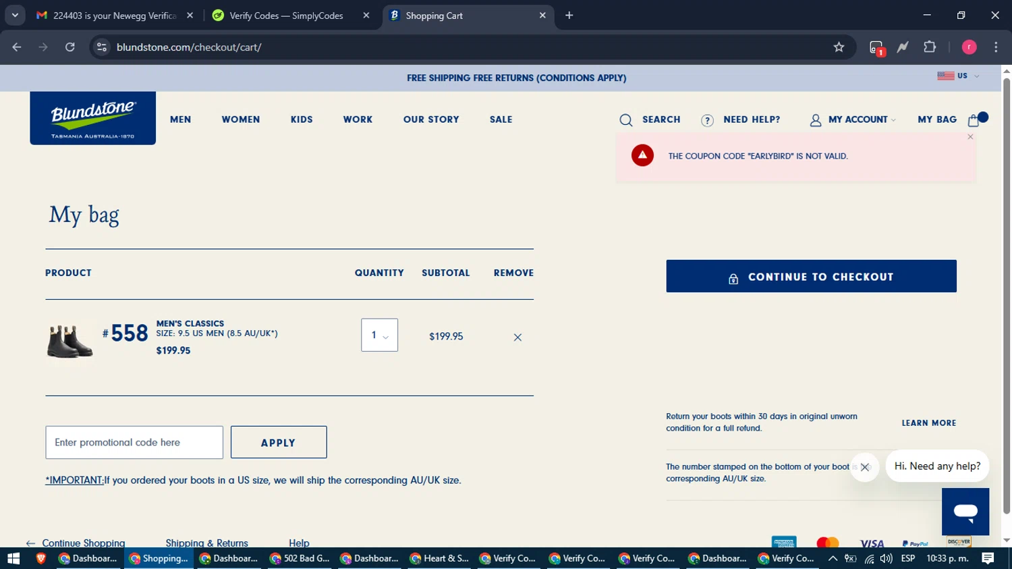The height and width of the screenshot is (569, 1012).
Task: Click the NEED HELP? link
Action: [752, 119]
